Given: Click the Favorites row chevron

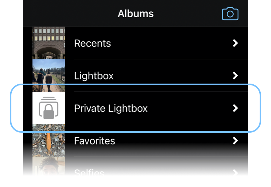Looking at the screenshot, I should 235,141.
